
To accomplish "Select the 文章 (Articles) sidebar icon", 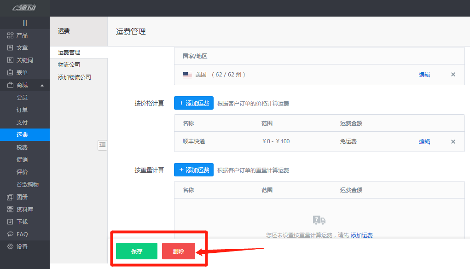I will click(x=18, y=47).
